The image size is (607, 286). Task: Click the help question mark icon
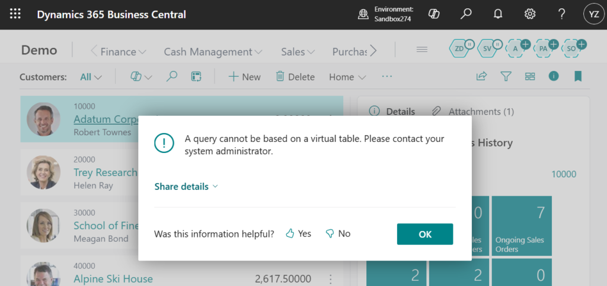[561, 14]
